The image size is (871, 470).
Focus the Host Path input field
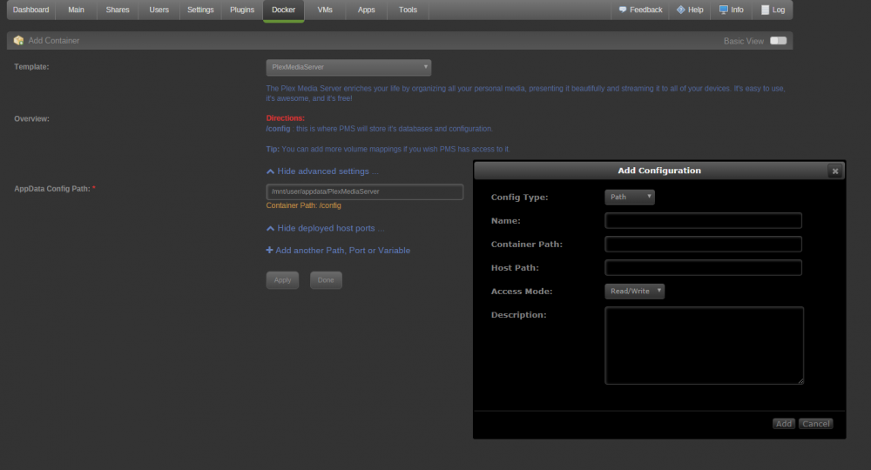click(703, 267)
